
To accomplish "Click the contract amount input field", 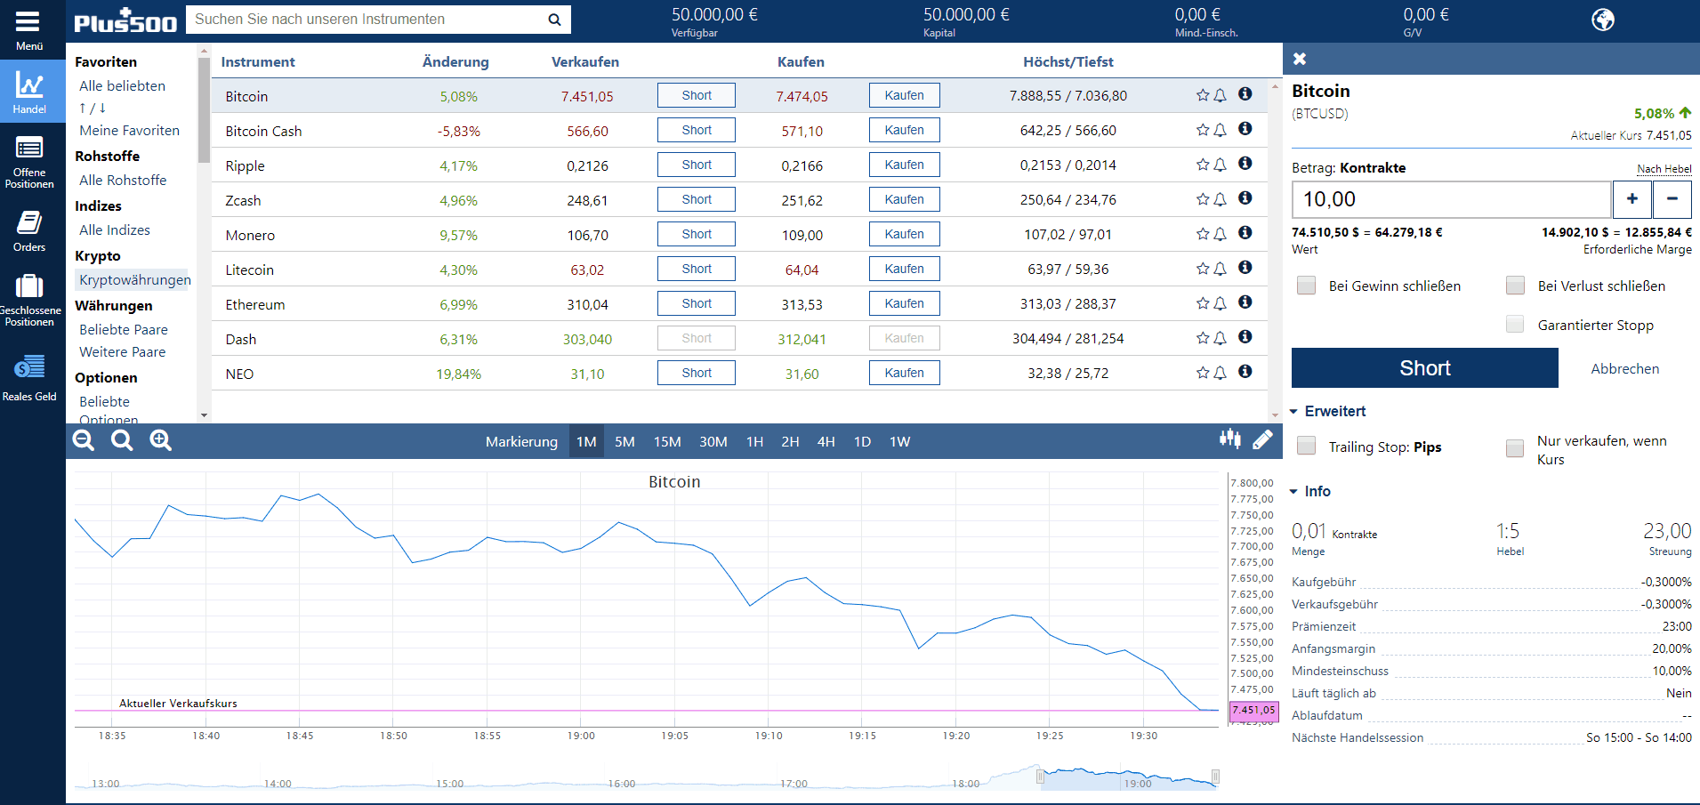I will pos(1451,199).
